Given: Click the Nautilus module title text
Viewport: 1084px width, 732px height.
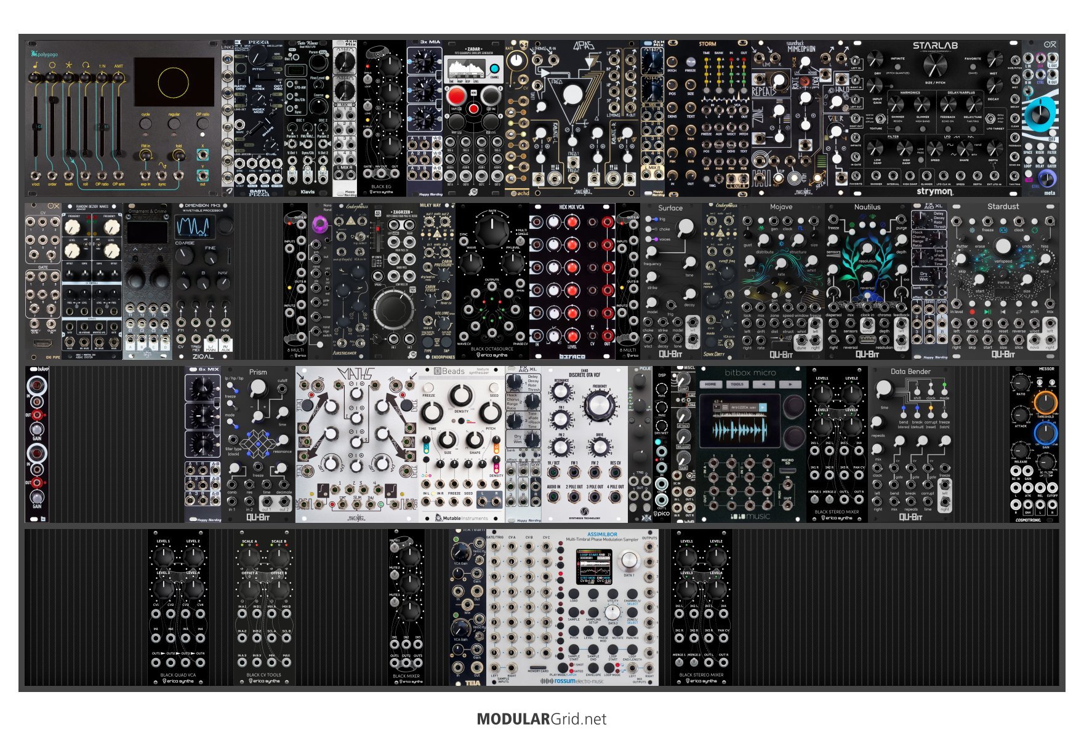Looking at the screenshot, I should coord(867,207).
